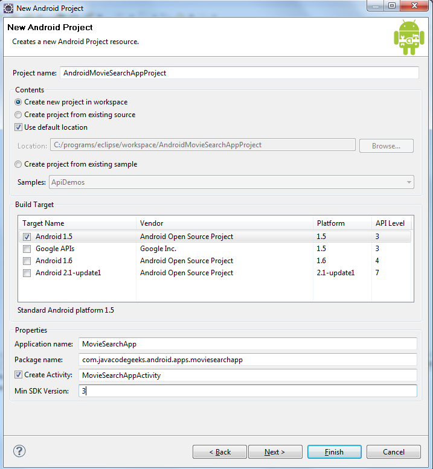Click into the Package name field
Viewport: 433px width, 469px height.
tap(248, 360)
